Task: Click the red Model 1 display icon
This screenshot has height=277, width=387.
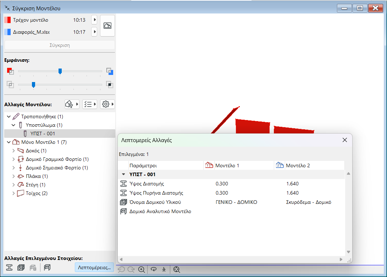Action: (x=10, y=71)
